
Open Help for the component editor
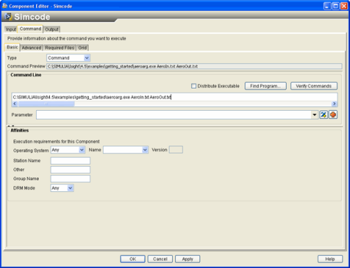pyautogui.click(x=330, y=259)
